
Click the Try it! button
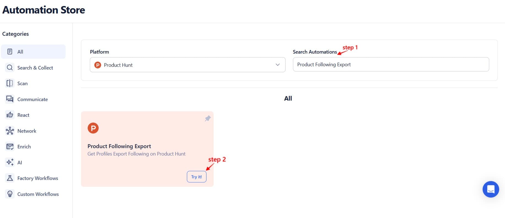197,176
